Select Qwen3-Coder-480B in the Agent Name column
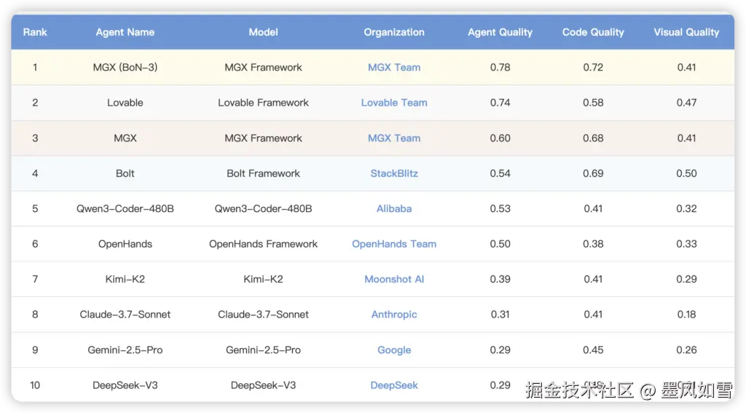 click(125, 208)
